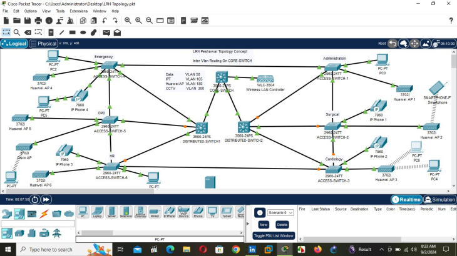Paste using the clipboard icon
This screenshot has width=457, height=256.
click(93, 21)
